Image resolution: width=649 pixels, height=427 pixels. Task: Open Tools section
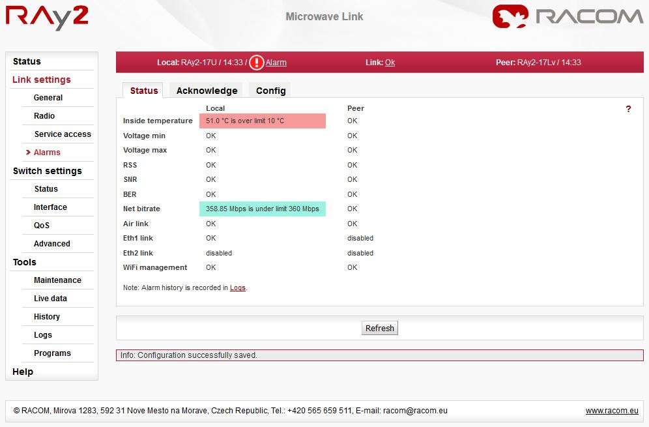(x=24, y=262)
